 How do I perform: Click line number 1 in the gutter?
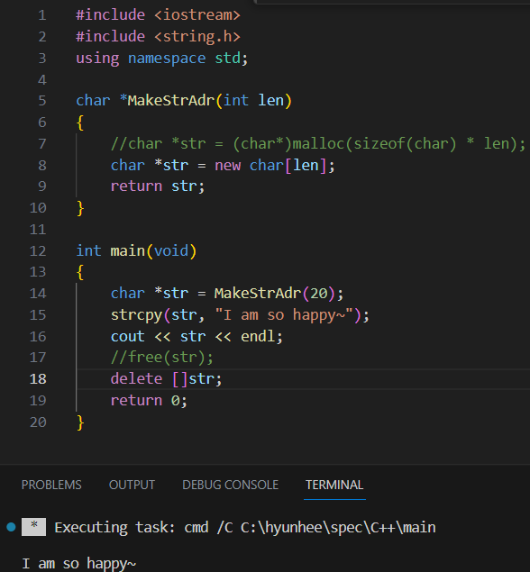click(42, 15)
